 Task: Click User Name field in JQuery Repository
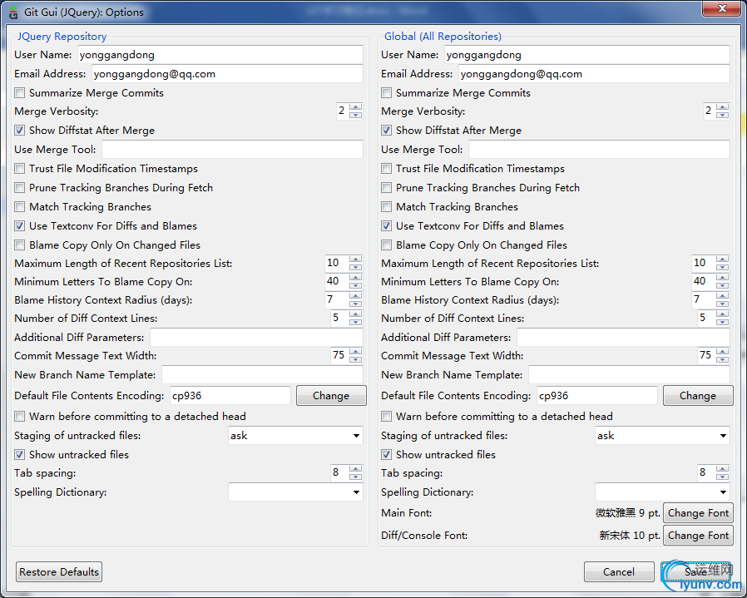pyautogui.click(x=220, y=55)
